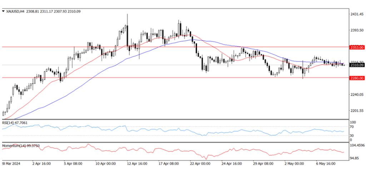
Task: Click the 12 Apr 16:00 time label
Action: (138, 164)
